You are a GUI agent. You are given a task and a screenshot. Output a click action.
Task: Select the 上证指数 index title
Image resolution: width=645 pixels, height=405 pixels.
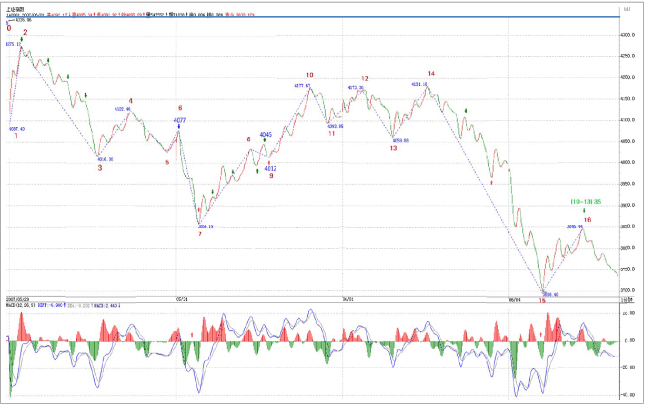15,9
